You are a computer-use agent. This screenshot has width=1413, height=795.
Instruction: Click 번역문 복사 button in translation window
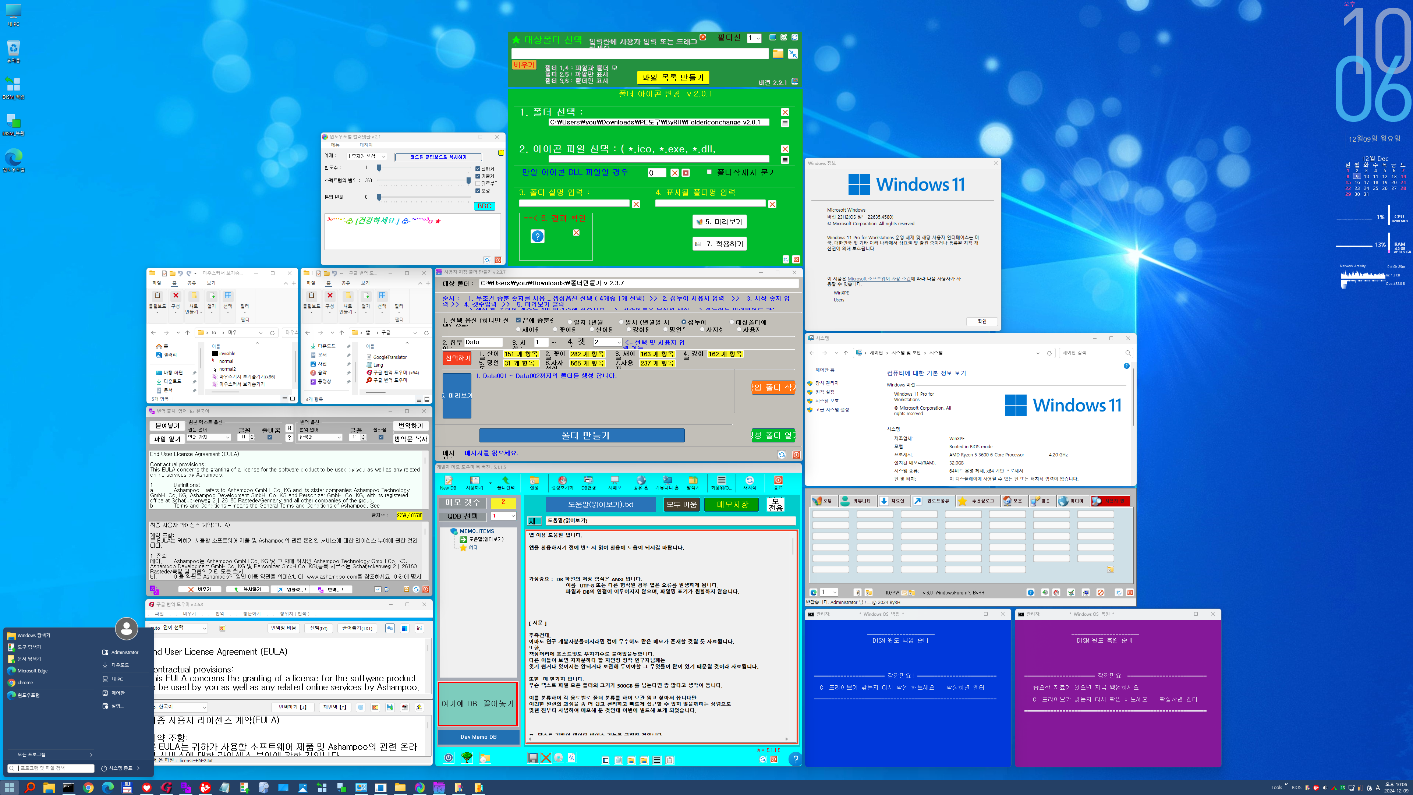click(410, 439)
